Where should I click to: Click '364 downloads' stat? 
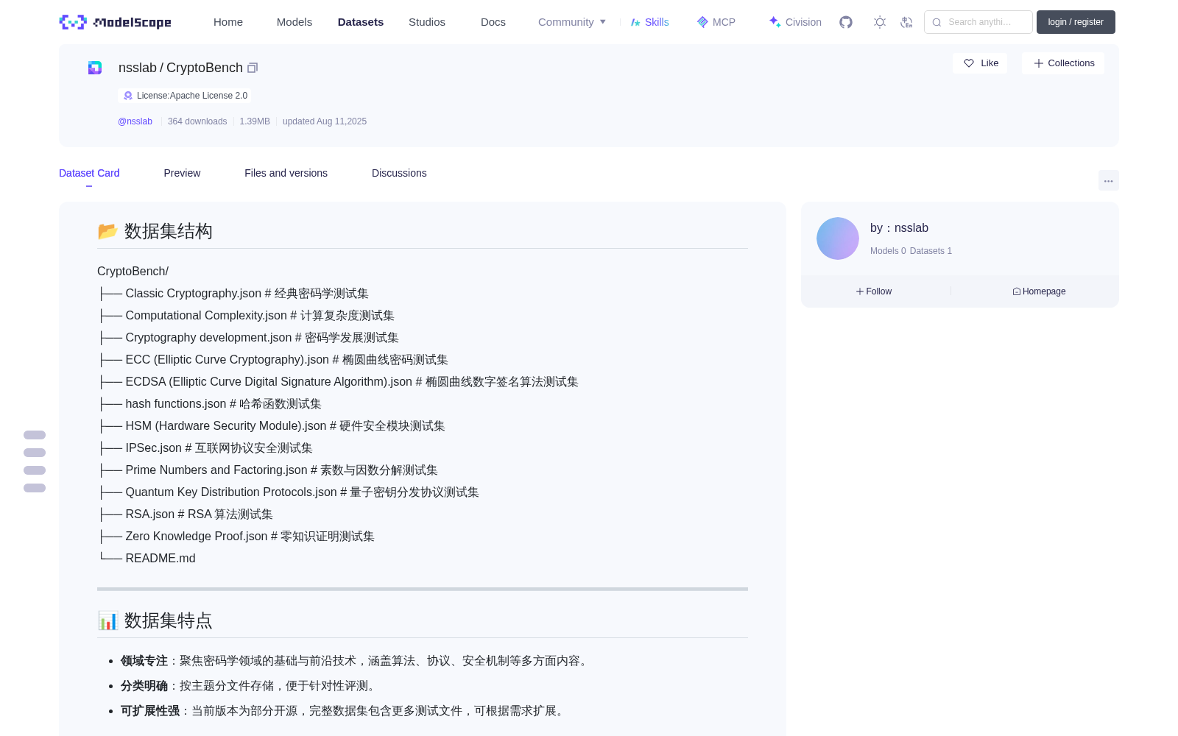(197, 121)
